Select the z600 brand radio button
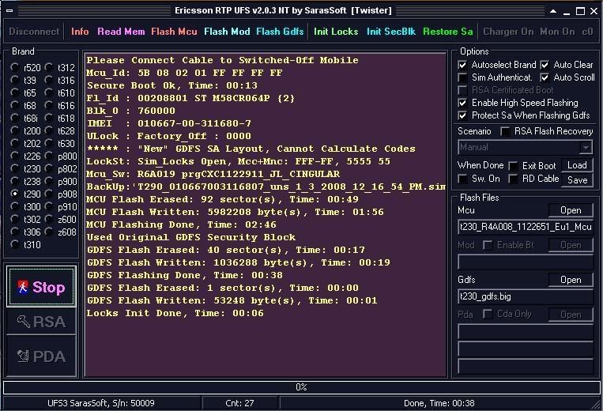The image size is (603, 411). (48, 219)
